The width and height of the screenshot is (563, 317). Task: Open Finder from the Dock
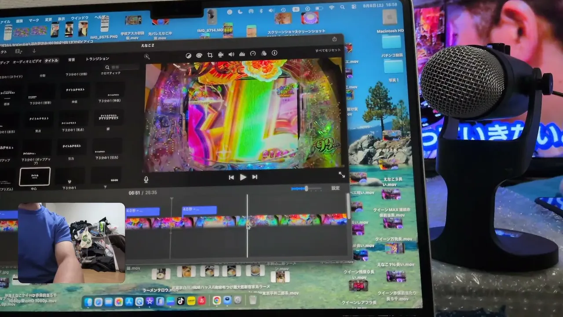point(88,302)
